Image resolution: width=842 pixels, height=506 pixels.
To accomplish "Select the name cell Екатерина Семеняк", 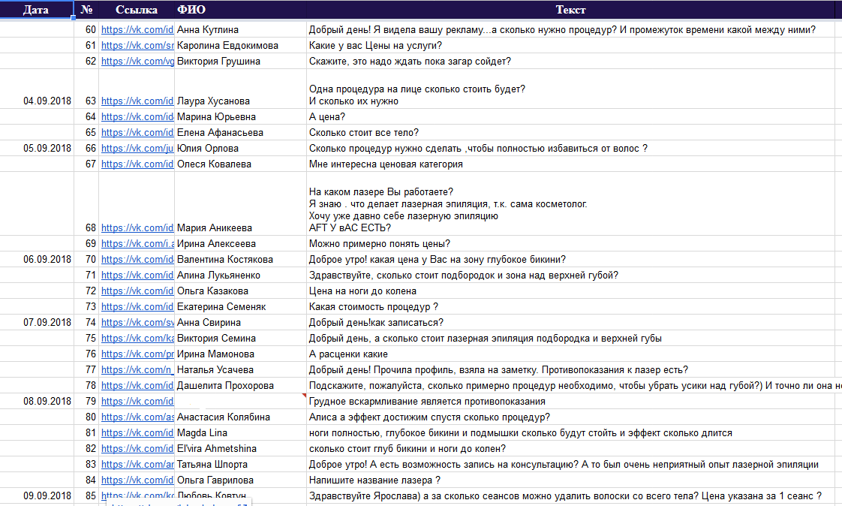I will 240,307.
